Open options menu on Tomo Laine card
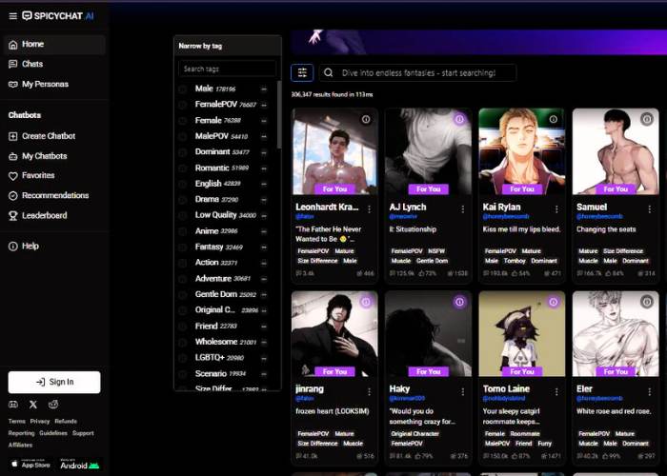The height and width of the screenshot is (476, 667). click(x=556, y=391)
